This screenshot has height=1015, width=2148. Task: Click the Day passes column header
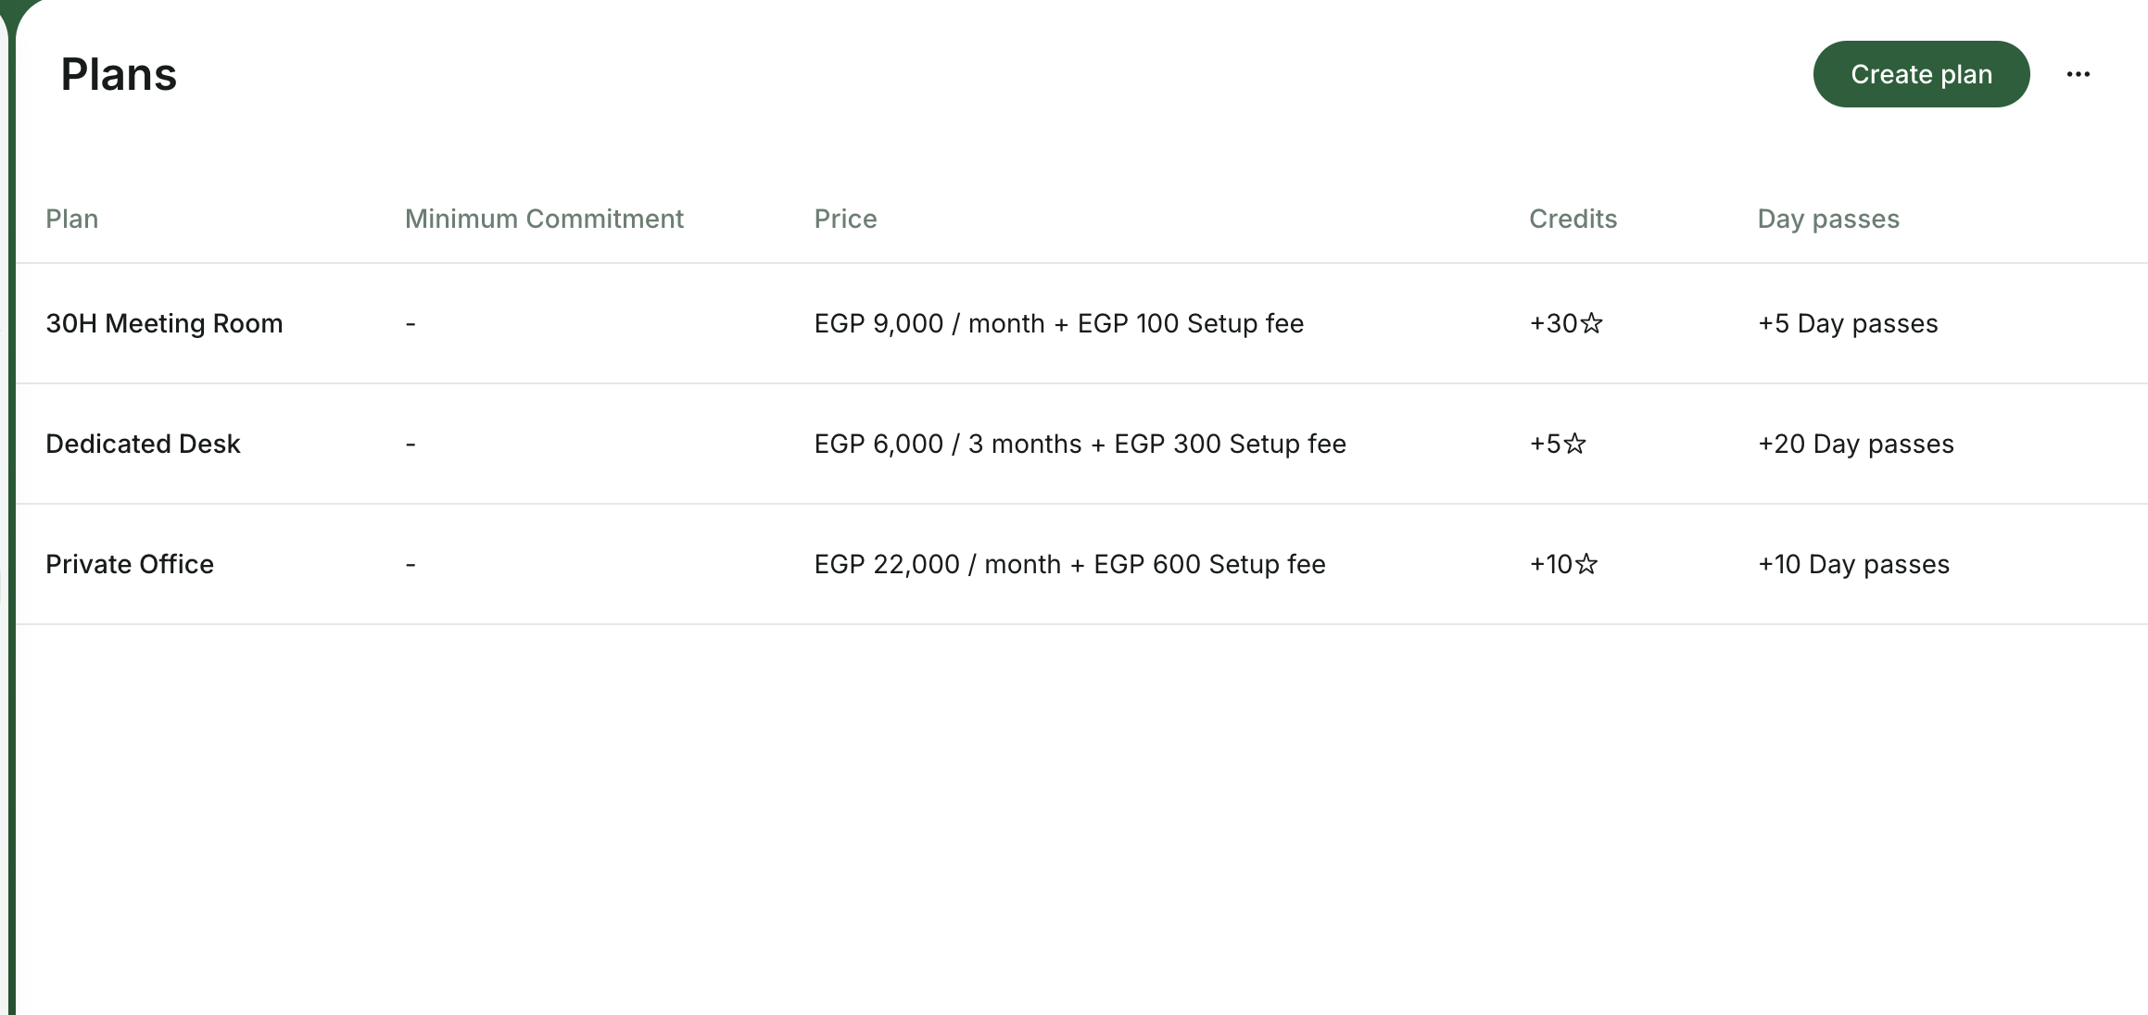pyautogui.click(x=1828, y=219)
